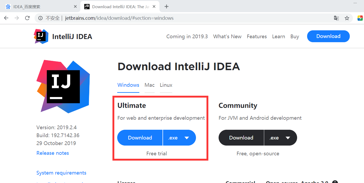
Task: Open the Buy page
Action: [295, 36]
